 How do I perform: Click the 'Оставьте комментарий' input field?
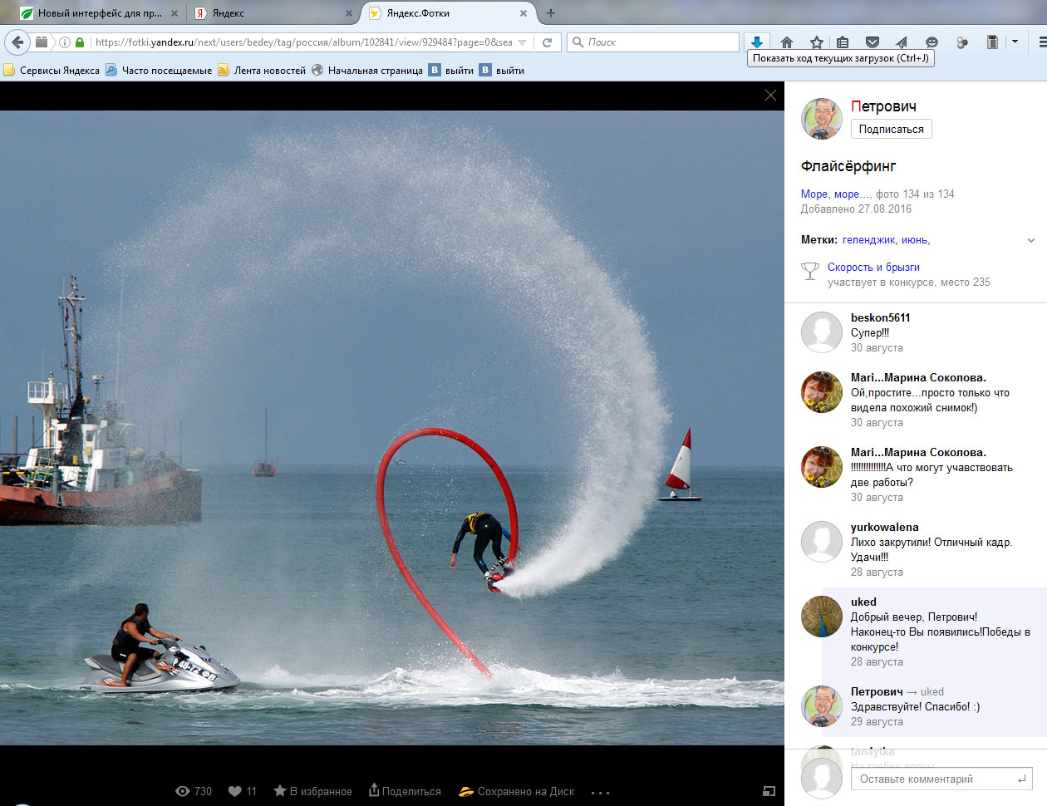tap(935, 779)
